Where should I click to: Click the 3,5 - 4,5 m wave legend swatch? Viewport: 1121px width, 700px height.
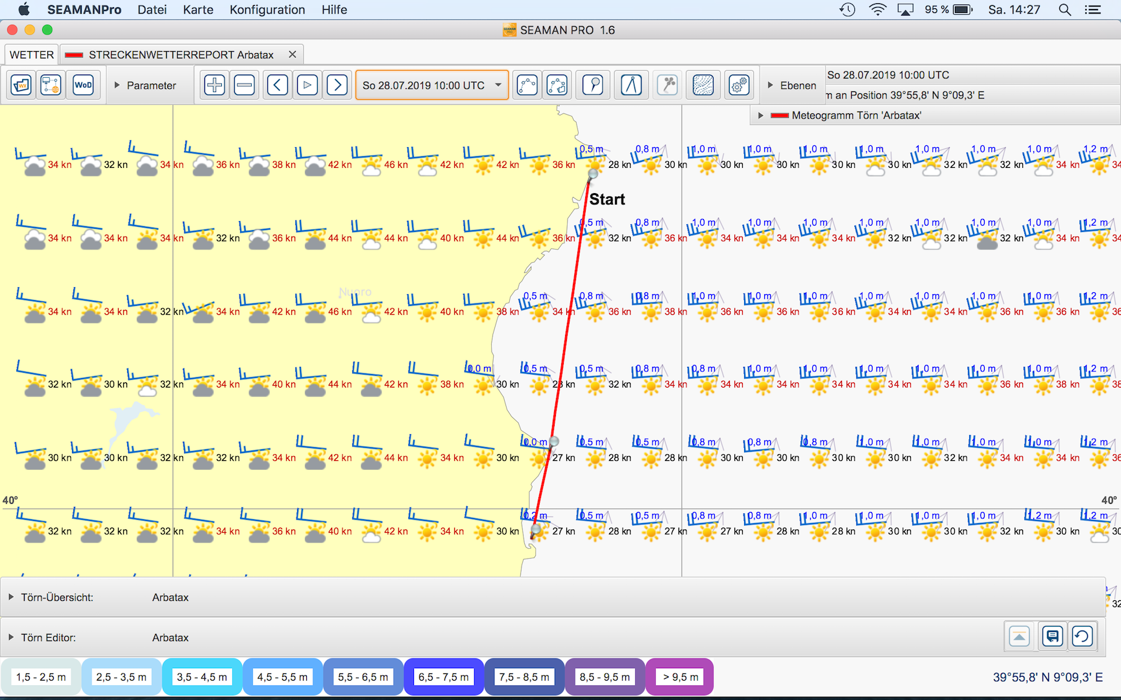click(x=202, y=677)
